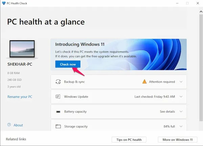
Task: Click the PC Health Check heart icon
Action: coord(4,3)
